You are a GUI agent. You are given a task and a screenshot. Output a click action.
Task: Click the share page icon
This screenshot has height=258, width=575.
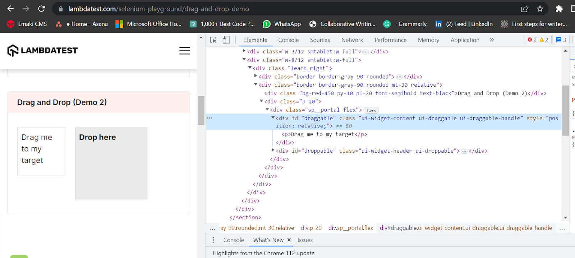(x=525, y=9)
